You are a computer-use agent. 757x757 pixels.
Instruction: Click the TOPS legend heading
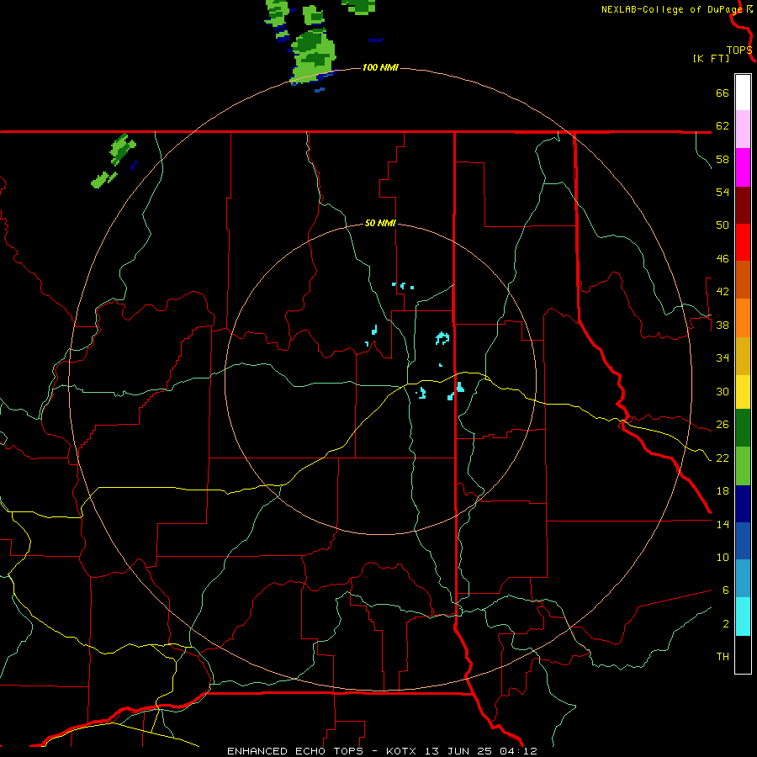739,50
